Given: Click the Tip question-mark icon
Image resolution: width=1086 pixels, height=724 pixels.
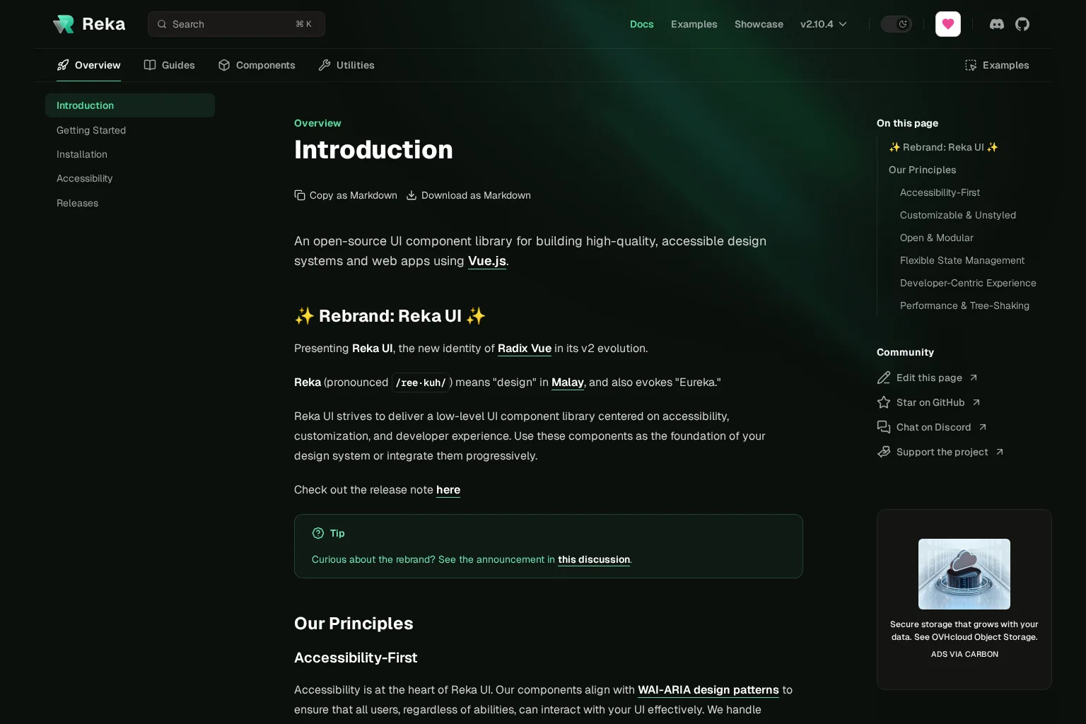Looking at the screenshot, I should coord(318,533).
